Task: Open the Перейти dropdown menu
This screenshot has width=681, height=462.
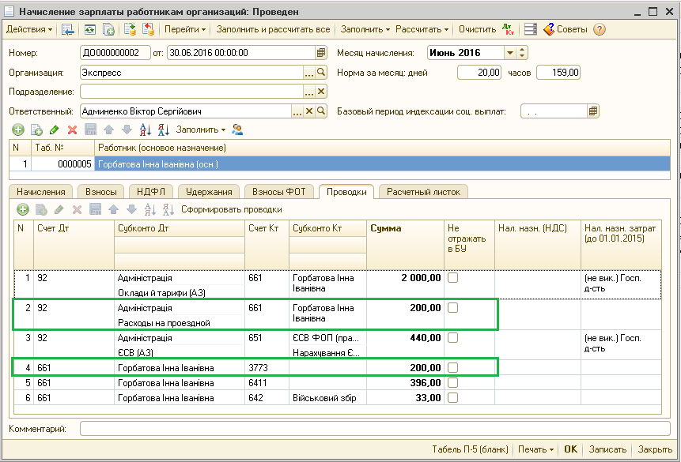Action: [184, 29]
